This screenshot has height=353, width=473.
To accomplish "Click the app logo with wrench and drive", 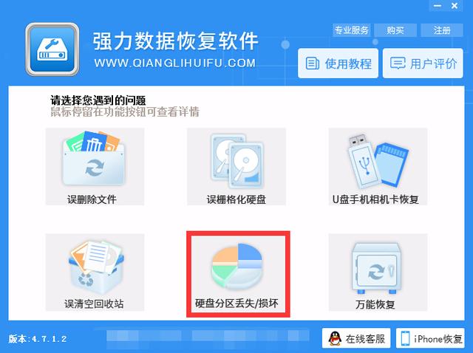I will (52, 49).
